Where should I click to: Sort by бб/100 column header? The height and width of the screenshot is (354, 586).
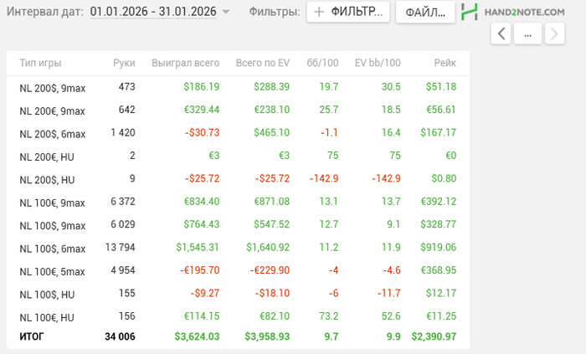click(322, 64)
